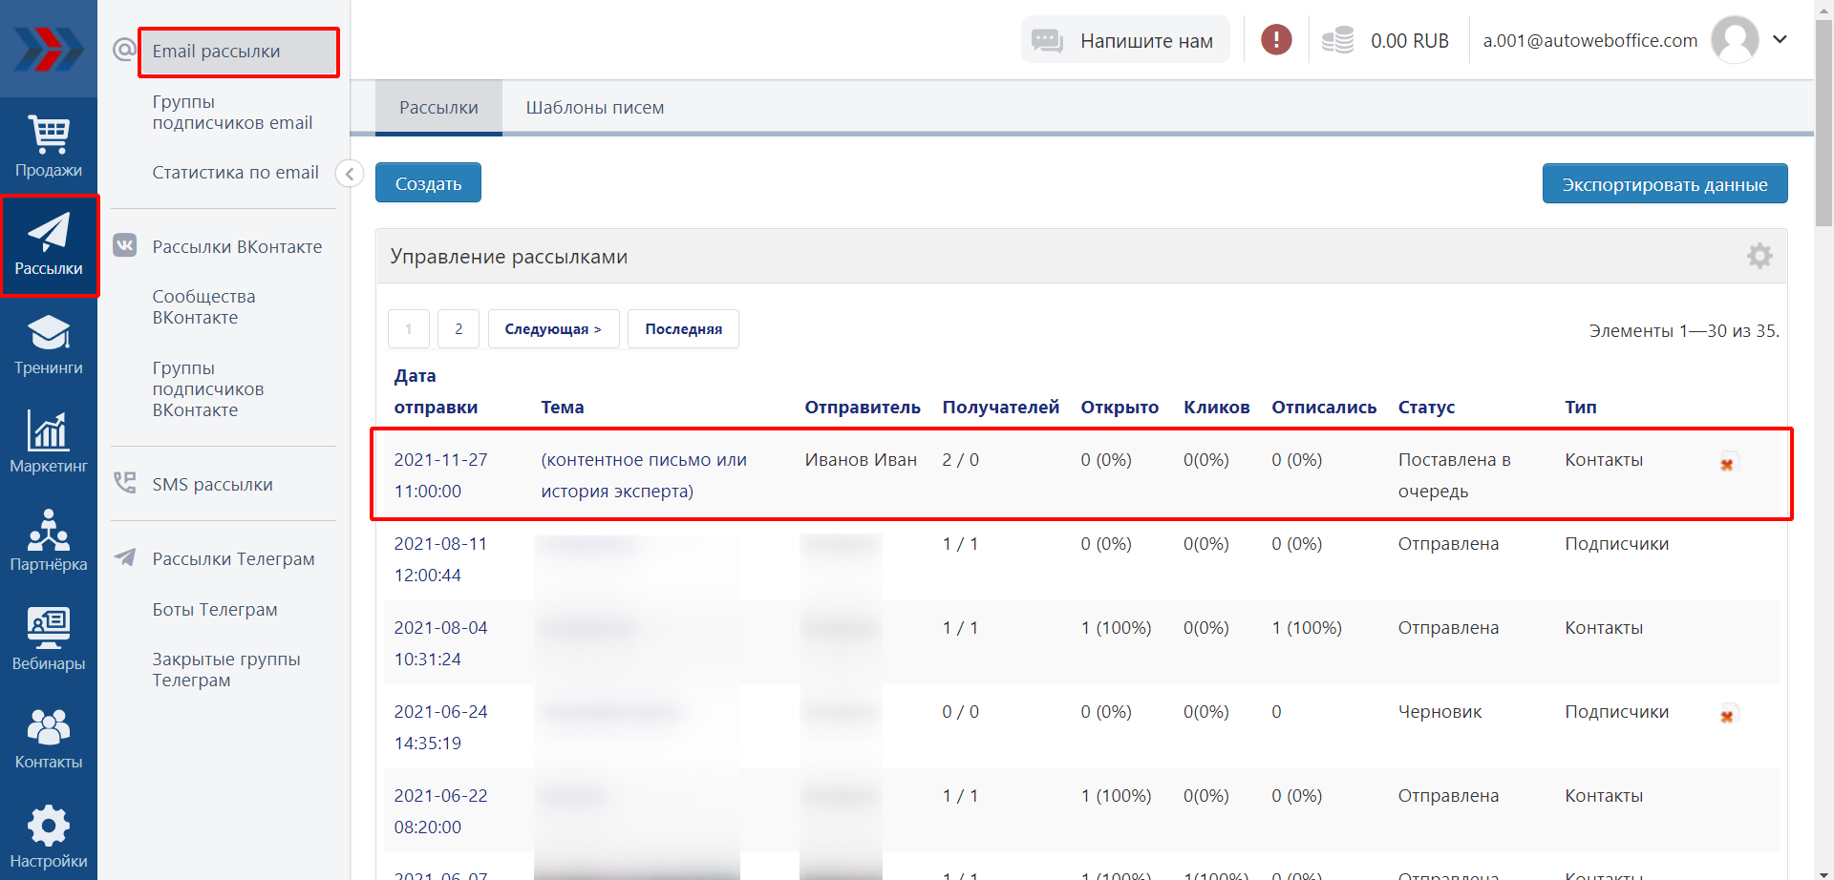Click the red alert notification icon
Image resolution: width=1834 pixels, height=880 pixels.
[x=1276, y=40]
